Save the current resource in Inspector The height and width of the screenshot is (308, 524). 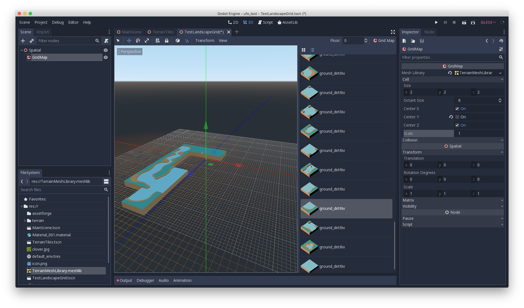[422, 41]
